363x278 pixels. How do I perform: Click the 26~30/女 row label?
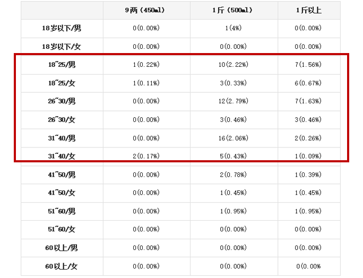(62, 120)
